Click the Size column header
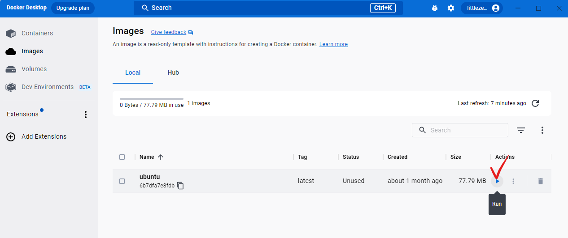 [x=456, y=157]
